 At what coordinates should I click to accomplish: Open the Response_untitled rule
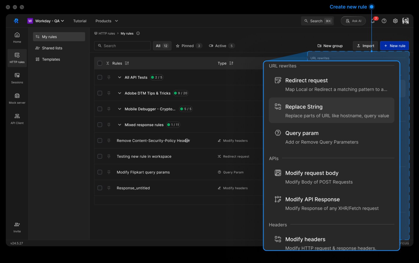(133, 188)
